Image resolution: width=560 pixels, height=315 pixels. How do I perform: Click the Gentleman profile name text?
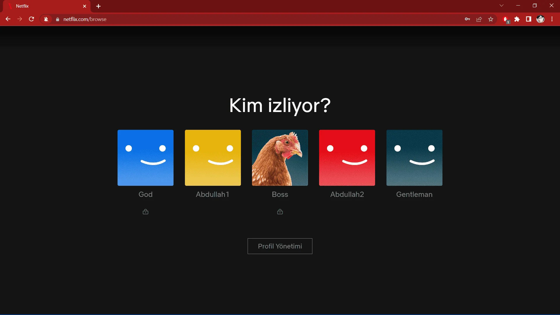click(x=414, y=194)
